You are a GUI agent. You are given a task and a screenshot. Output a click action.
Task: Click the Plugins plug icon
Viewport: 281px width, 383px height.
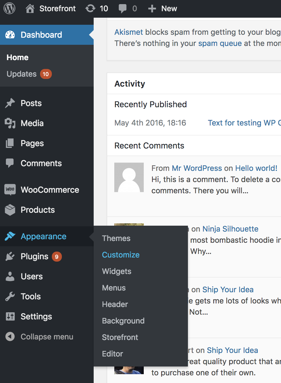[10, 256]
